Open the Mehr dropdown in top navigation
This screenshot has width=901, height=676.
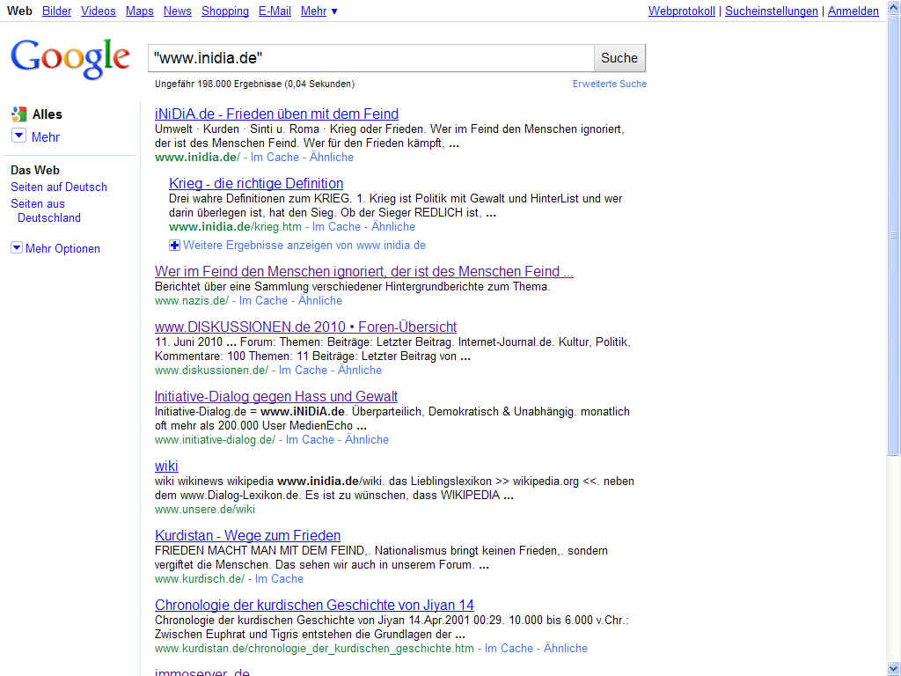(319, 11)
